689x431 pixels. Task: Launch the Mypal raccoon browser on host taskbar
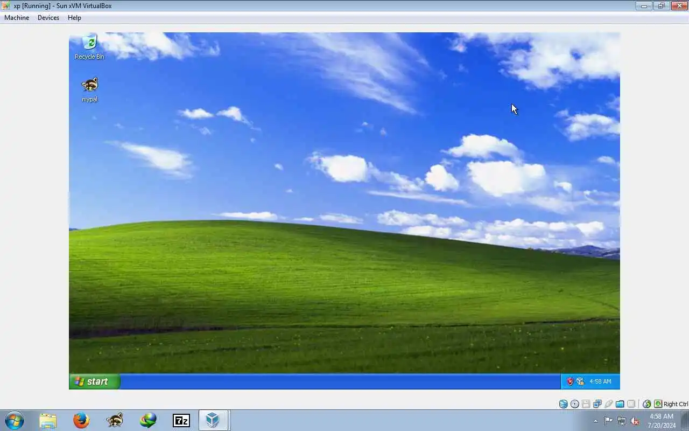coord(115,420)
